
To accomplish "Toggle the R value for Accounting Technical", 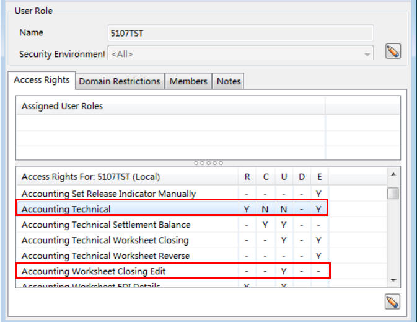I will click(x=247, y=209).
